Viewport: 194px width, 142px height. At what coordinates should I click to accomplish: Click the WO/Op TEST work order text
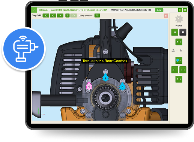pyautogui.click(x=131, y=10)
